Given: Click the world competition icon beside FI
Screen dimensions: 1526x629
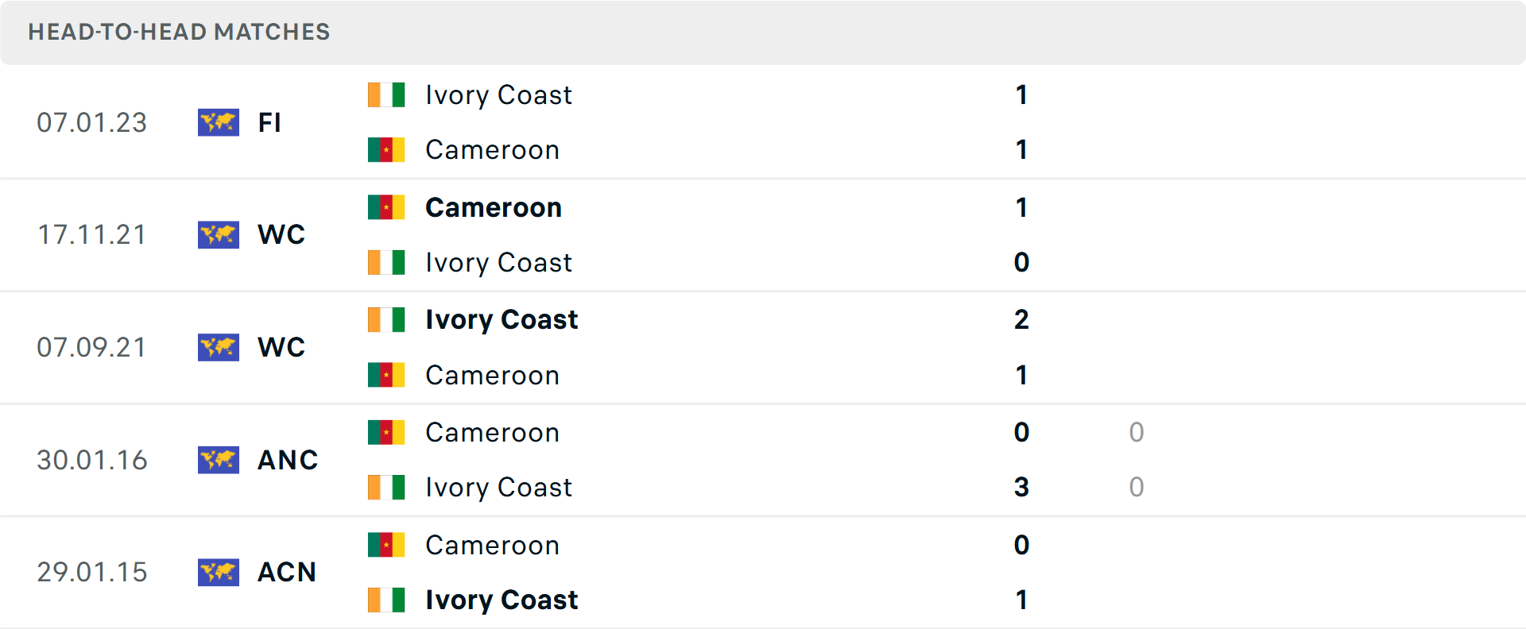Looking at the screenshot, I should 218,122.
